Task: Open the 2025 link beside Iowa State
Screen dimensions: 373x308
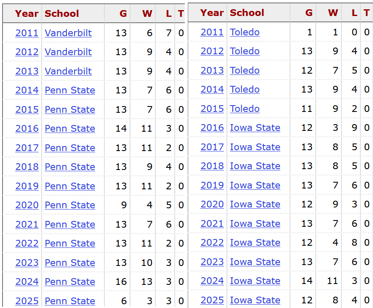Action: [x=212, y=300]
